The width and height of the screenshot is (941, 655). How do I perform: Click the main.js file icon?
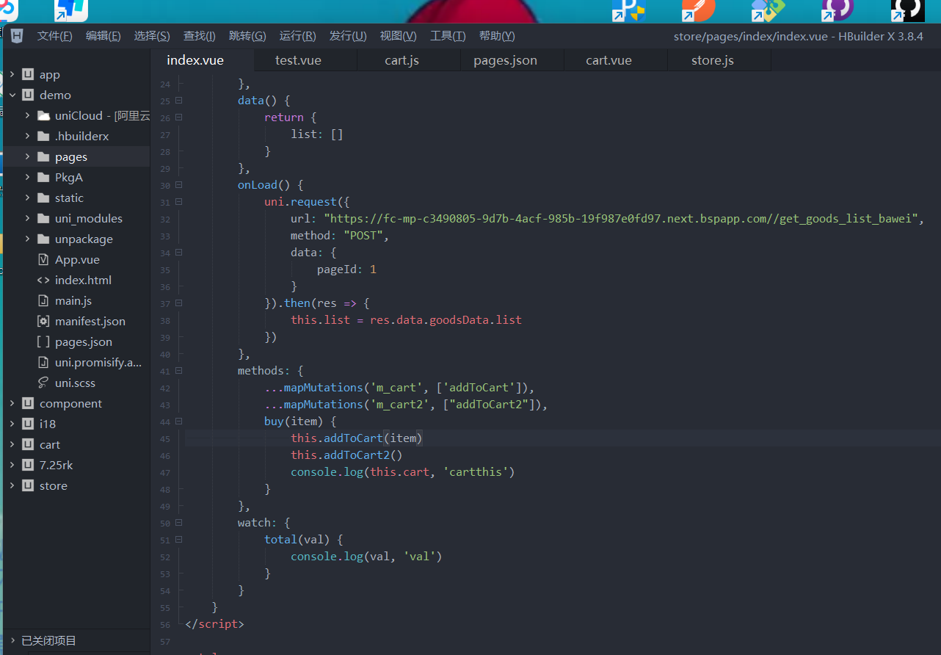[43, 300]
